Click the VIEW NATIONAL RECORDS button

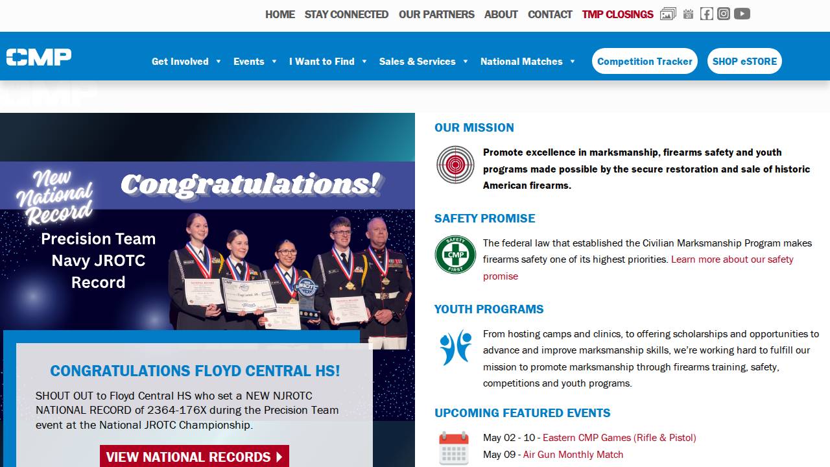click(x=194, y=457)
